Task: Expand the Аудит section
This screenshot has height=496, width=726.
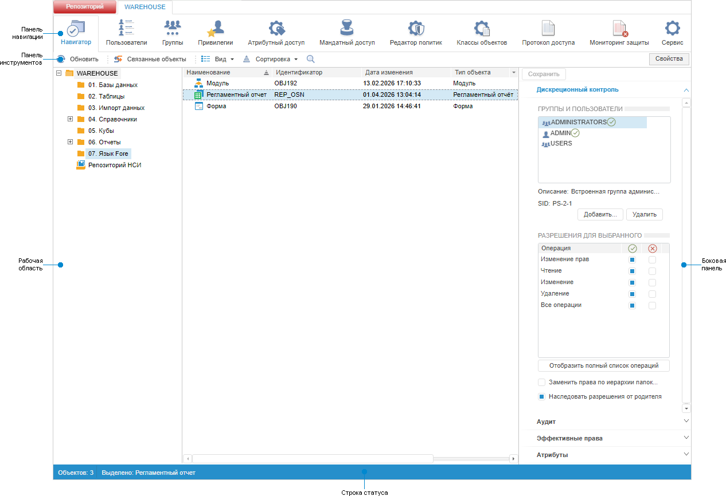Action: point(686,421)
